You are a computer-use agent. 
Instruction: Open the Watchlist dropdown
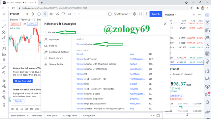click(170, 15)
